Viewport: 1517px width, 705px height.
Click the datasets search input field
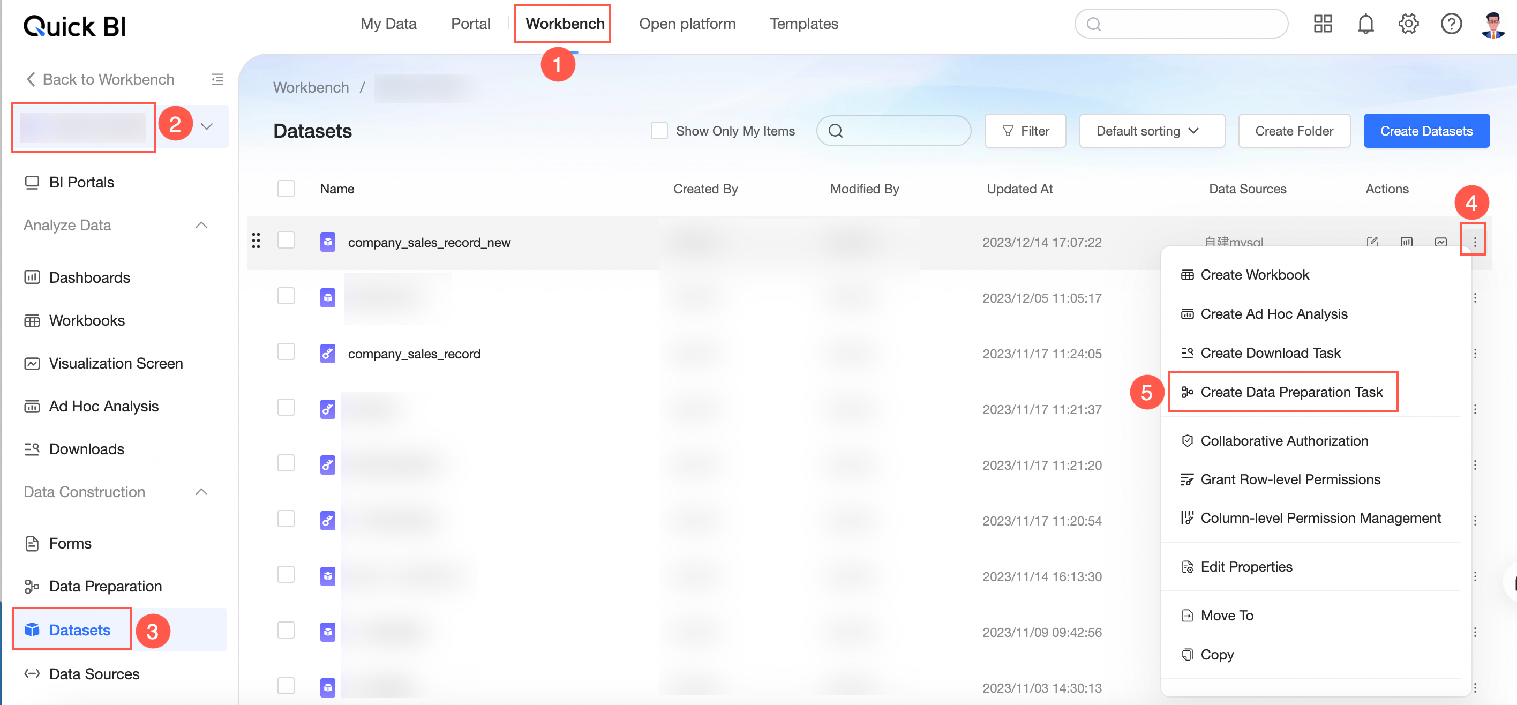coord(901,131)
